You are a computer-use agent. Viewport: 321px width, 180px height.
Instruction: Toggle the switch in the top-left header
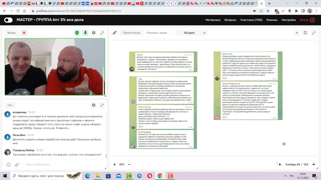[x=8, y=20]
